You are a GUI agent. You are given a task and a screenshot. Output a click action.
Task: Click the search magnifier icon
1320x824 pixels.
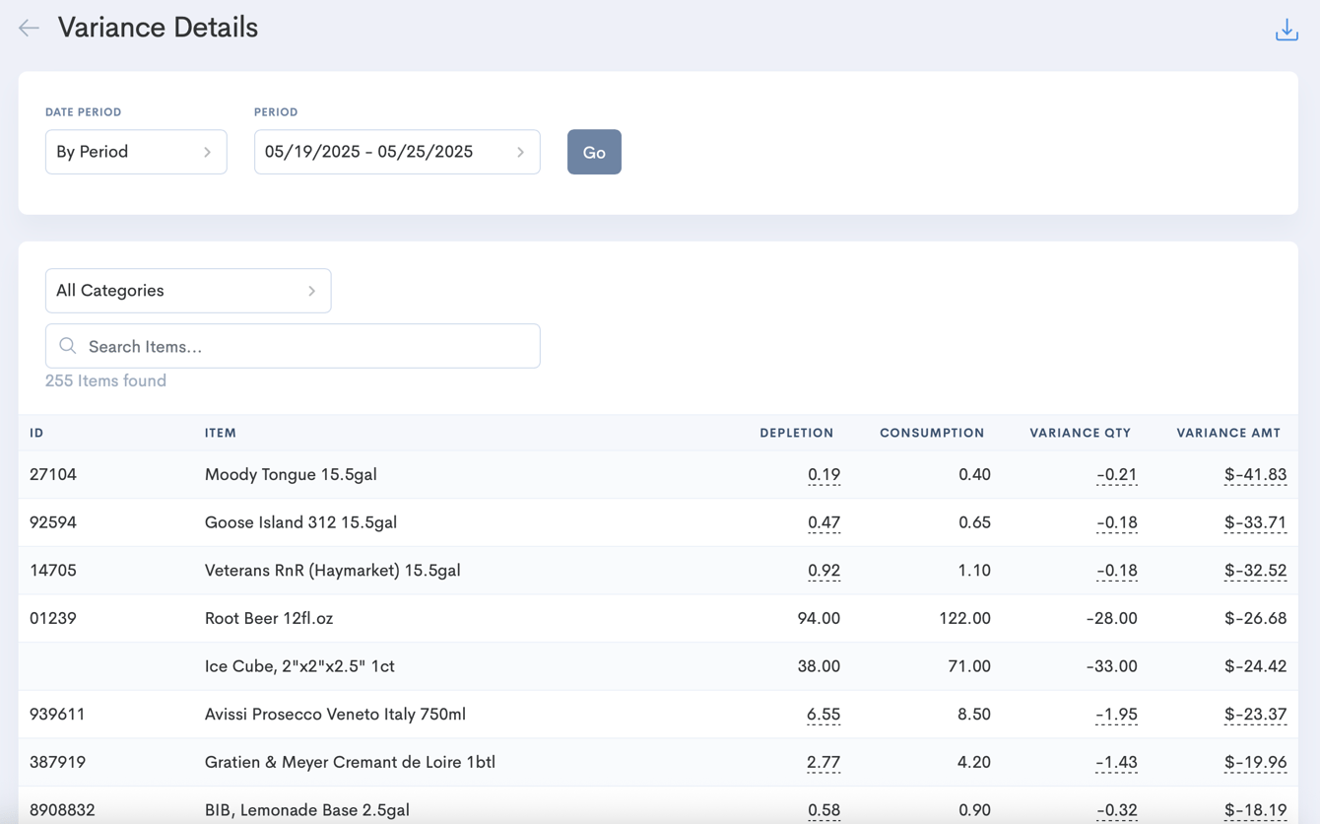coord(68,346)
